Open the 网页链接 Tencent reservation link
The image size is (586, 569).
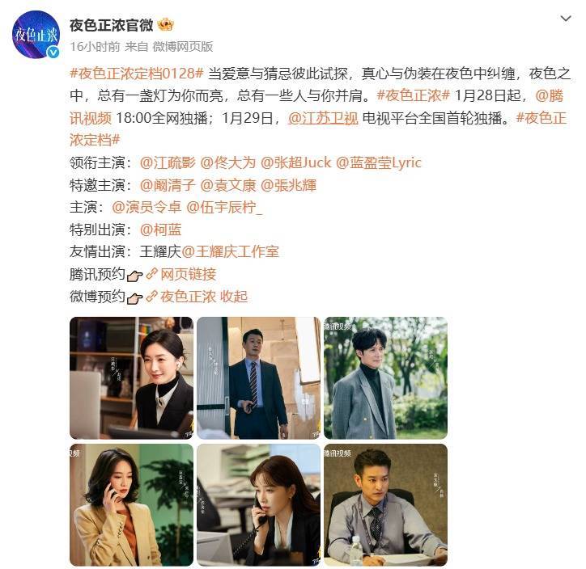[189, 274]
